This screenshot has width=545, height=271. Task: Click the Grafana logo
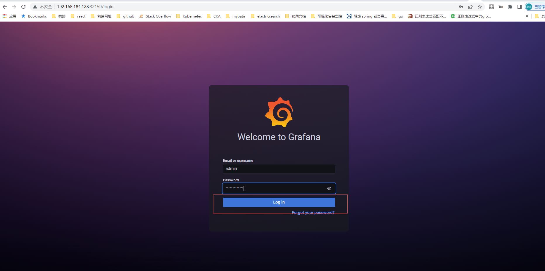279,112
